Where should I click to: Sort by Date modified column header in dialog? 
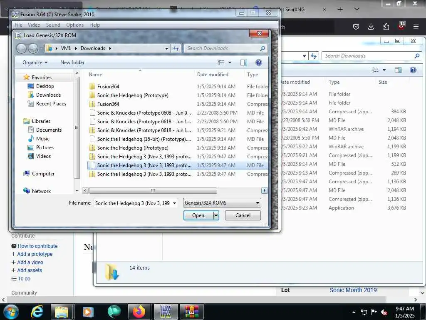(x=213, y=75)
